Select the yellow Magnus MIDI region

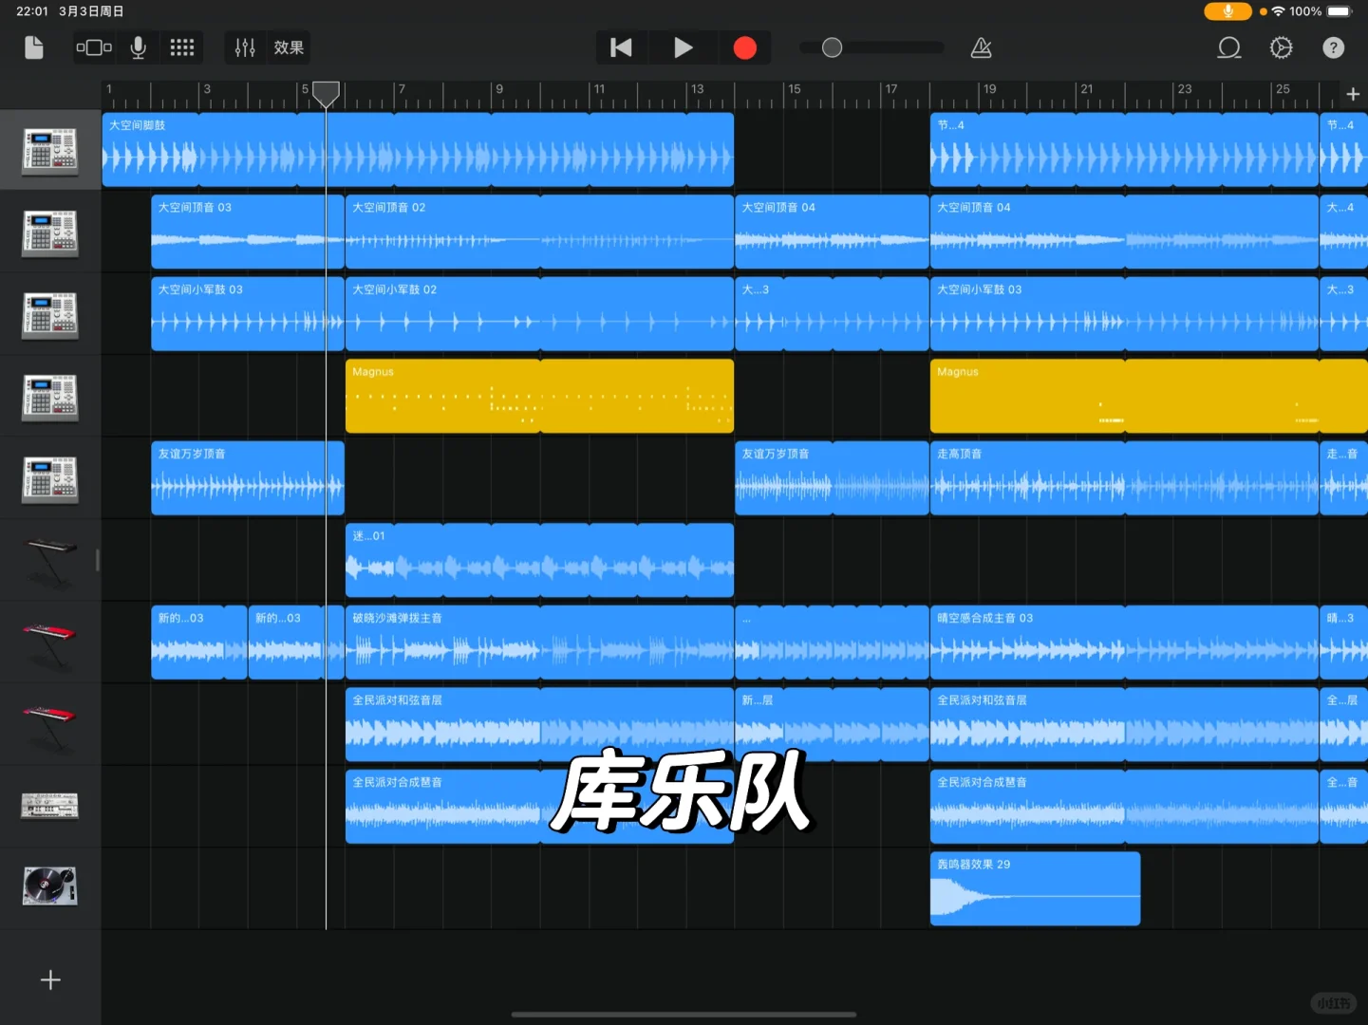[539, 396]
